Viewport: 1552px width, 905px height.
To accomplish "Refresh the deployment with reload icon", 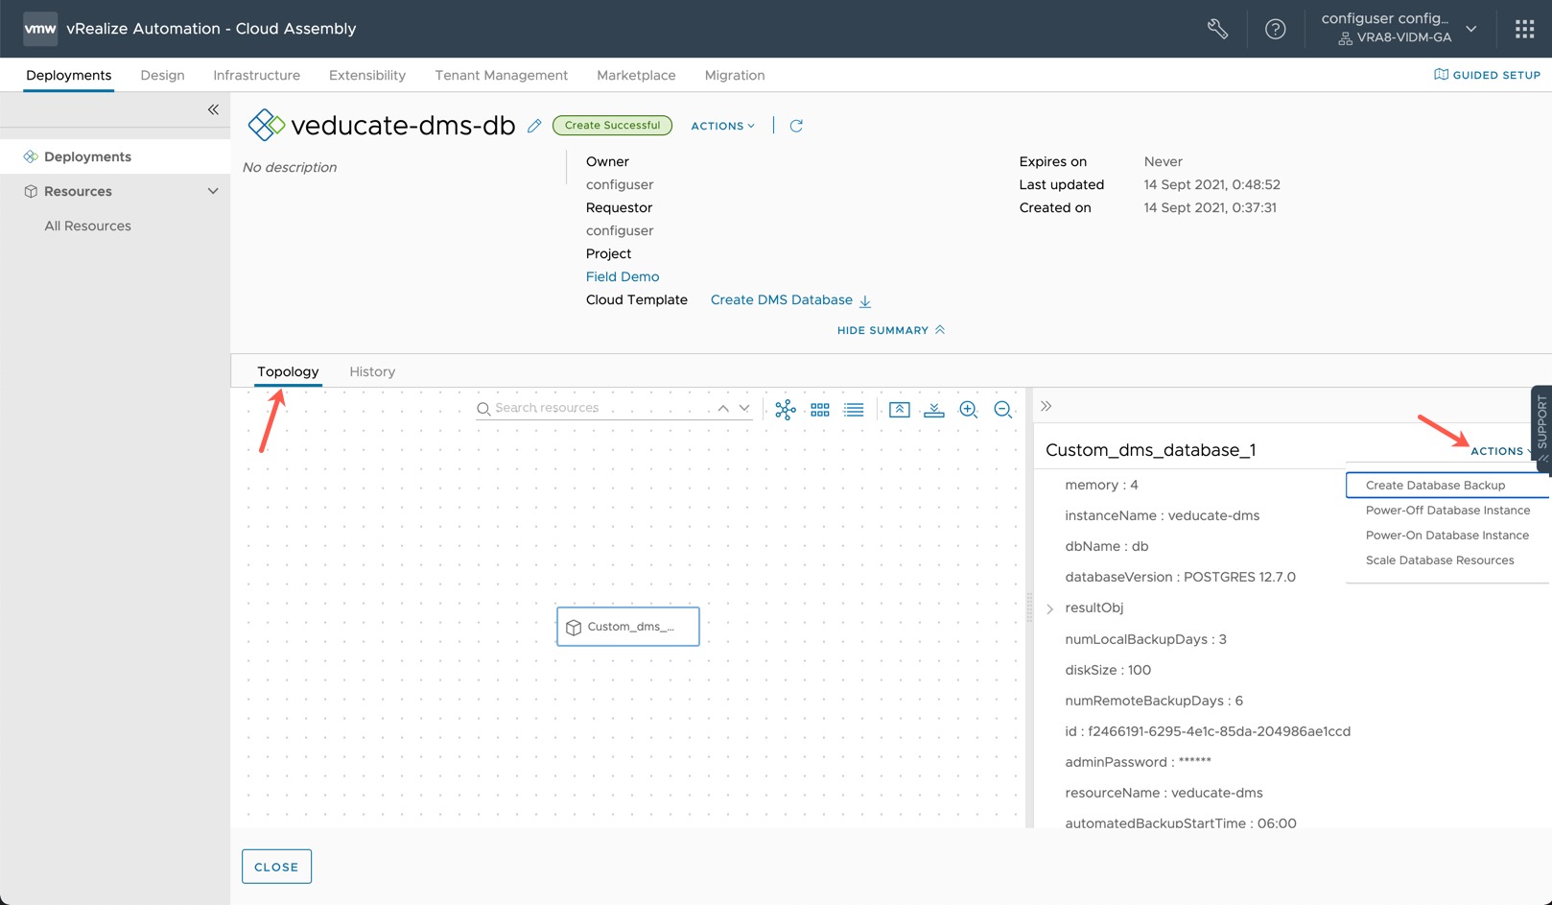I will pyautogui.click(x=796, y=126).
